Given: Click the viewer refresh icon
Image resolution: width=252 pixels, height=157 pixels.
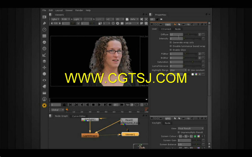Looking at the screenshot, I should (x=117, y=23).
